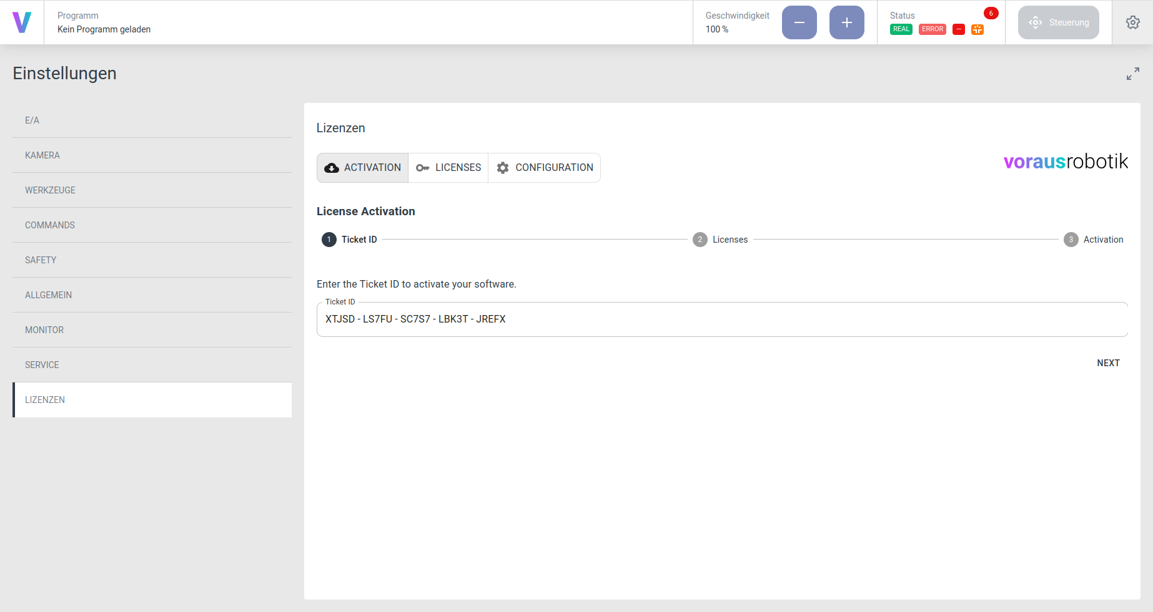Click the voraus V logo icon
Screen dimensions: 1153x612
click(22, 22)
